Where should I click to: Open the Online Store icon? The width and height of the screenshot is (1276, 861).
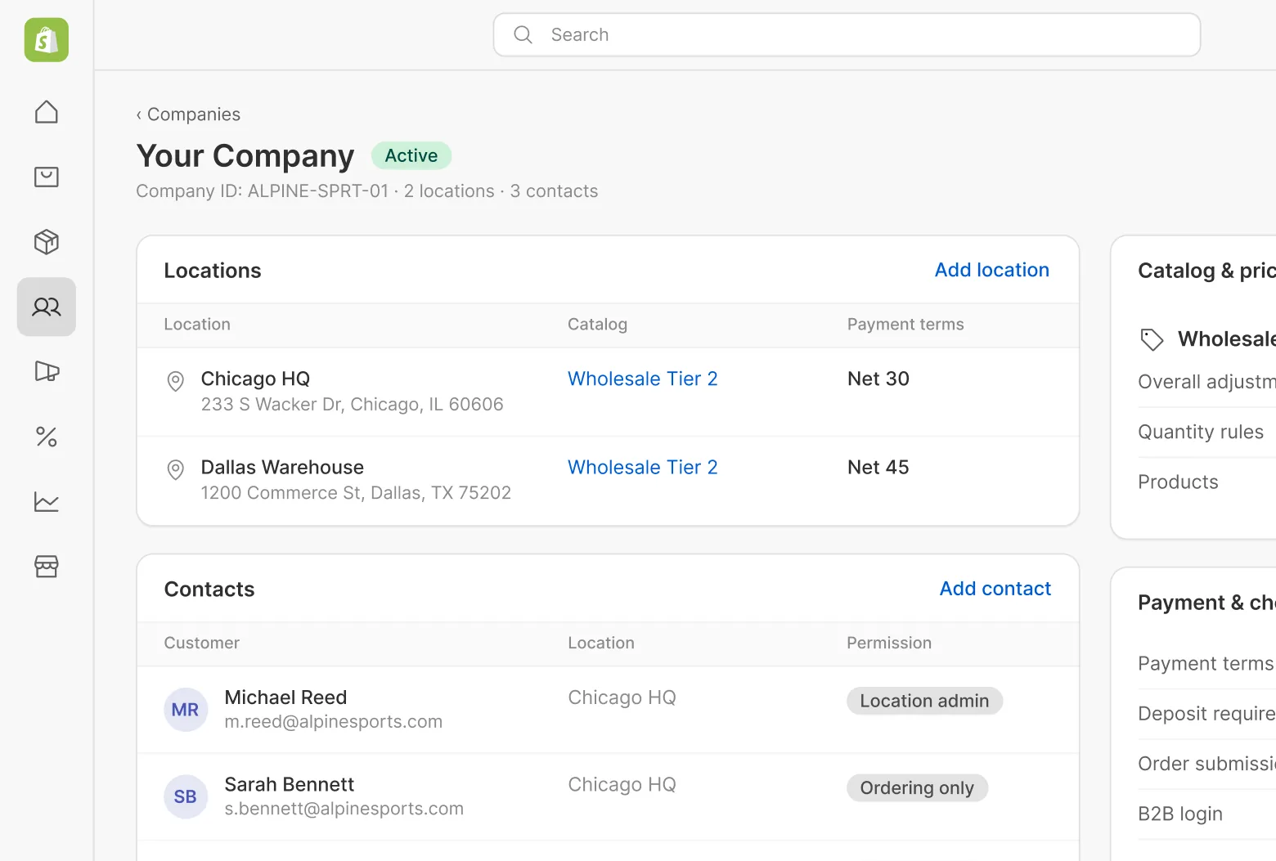[x=47, y=566]
